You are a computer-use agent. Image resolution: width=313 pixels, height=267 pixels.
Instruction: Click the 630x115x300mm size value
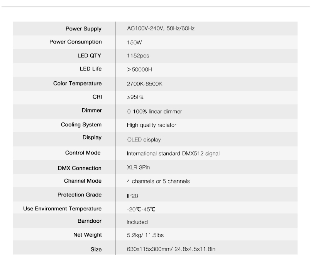coord(149,249)
